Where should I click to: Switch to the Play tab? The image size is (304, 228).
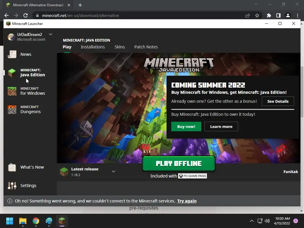67,47
